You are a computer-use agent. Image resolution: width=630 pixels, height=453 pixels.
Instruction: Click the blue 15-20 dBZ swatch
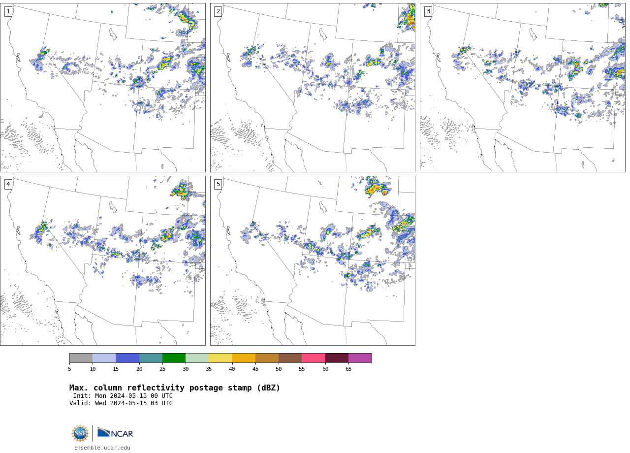click(127, 358)
